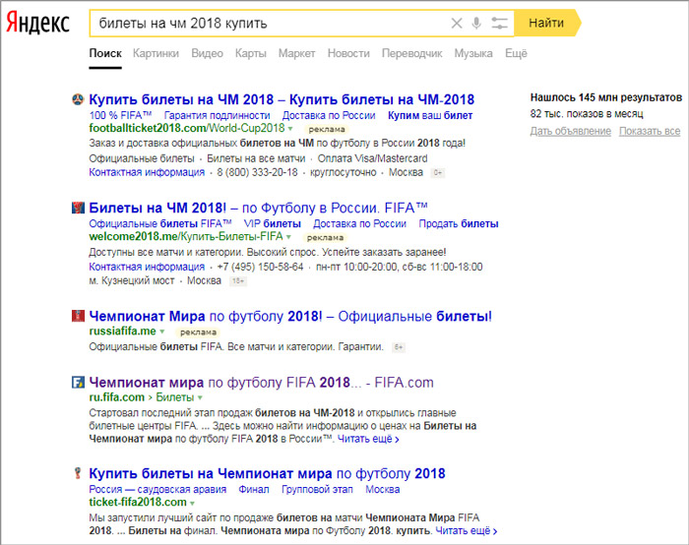Screen dimensions: 689x545
Task: Expand footballticket2018.com URL dropdown arrow
Action: [290, 129]
